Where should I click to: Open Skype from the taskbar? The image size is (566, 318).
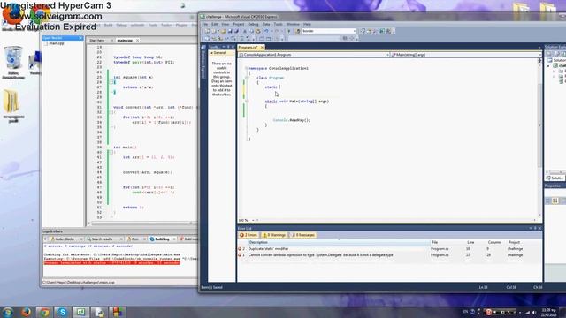coord(63,312)
